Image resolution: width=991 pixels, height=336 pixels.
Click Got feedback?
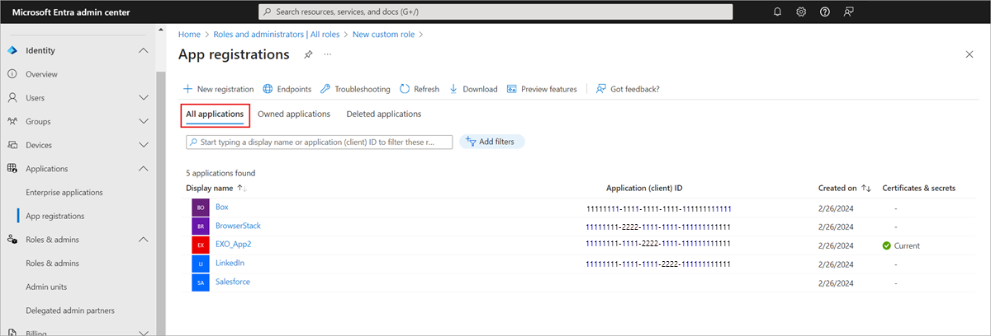pos(628,89)
